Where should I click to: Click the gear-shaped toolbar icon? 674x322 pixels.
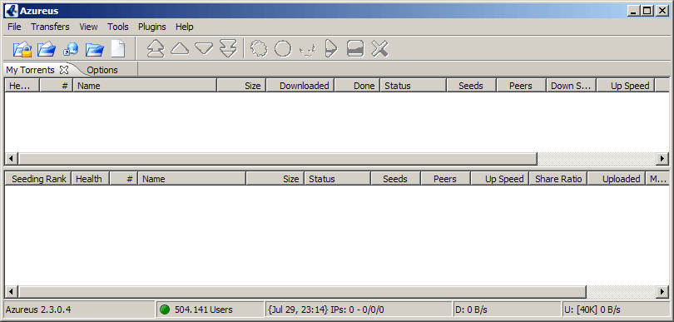(259, 48)
